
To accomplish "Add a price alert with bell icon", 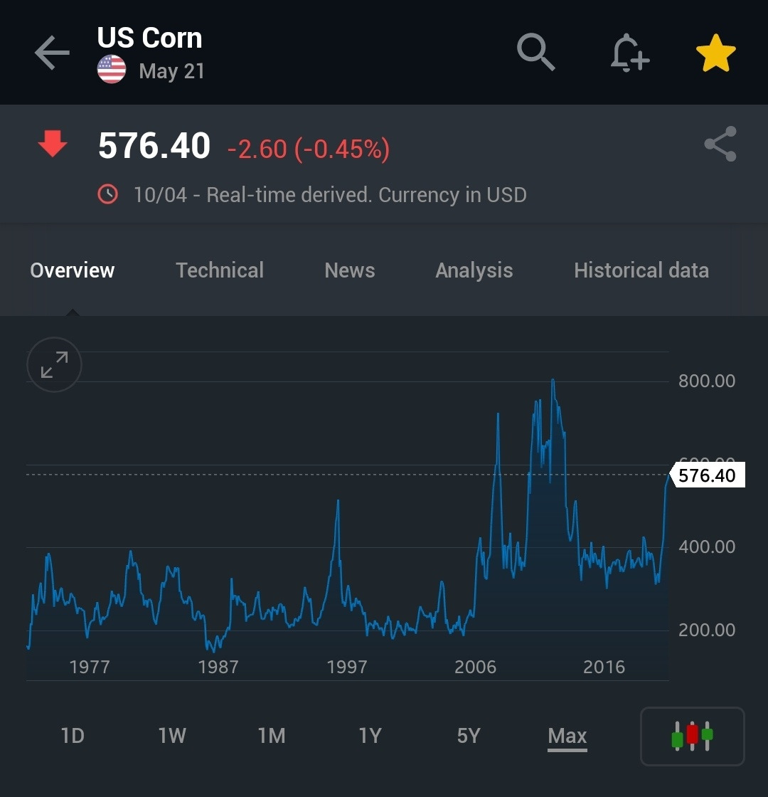I will (630, 53).
